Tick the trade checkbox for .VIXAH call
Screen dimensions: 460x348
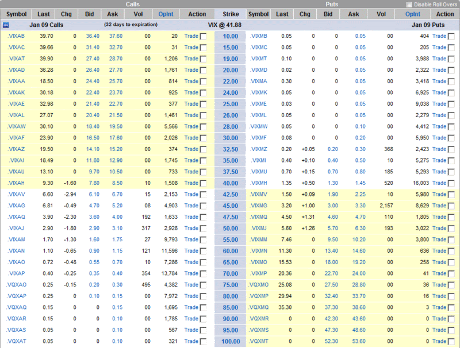(x=203, y=183)
